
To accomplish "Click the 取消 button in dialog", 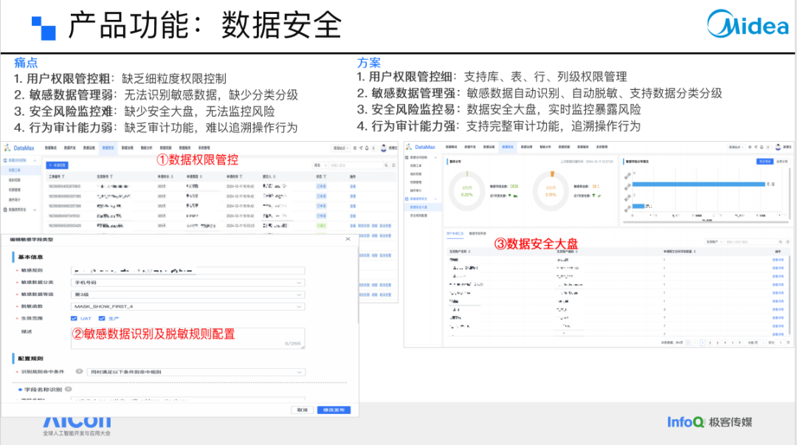I will [x=303, y=410].
